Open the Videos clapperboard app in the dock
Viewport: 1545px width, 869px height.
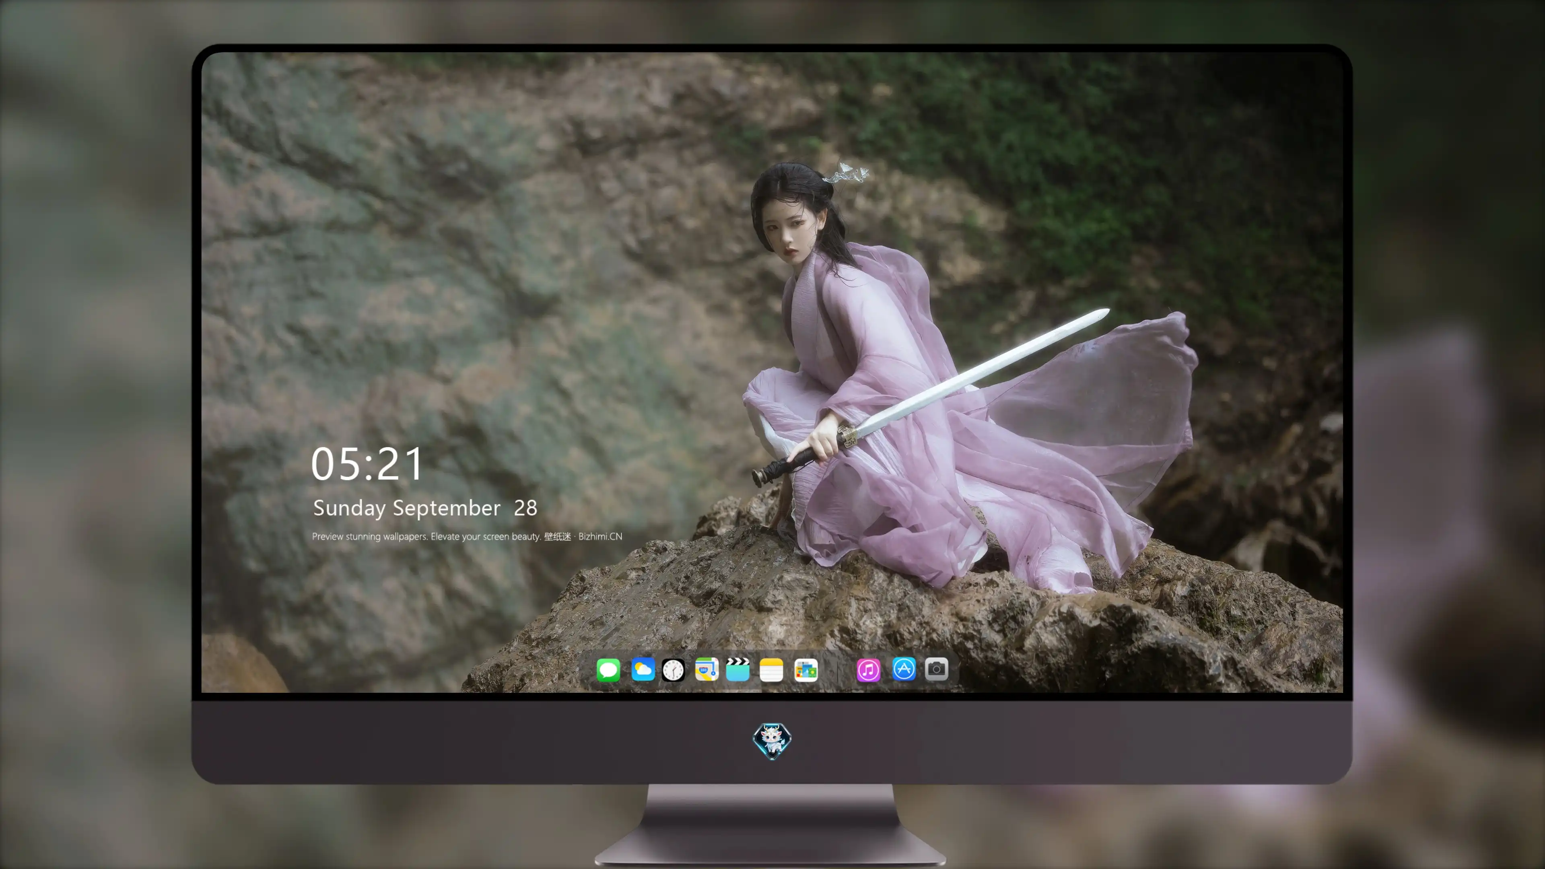pyautogui.click(x=738, y=669)
